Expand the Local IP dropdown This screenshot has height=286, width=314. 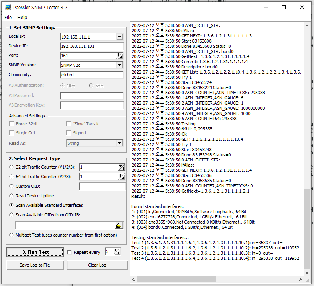[x=120, y=37]
